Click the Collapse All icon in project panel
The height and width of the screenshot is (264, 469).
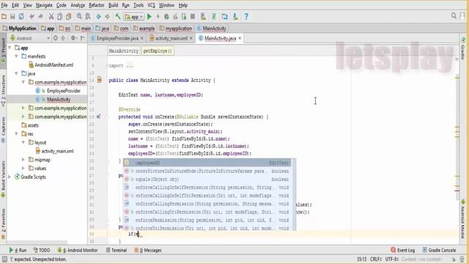(63, 38)
